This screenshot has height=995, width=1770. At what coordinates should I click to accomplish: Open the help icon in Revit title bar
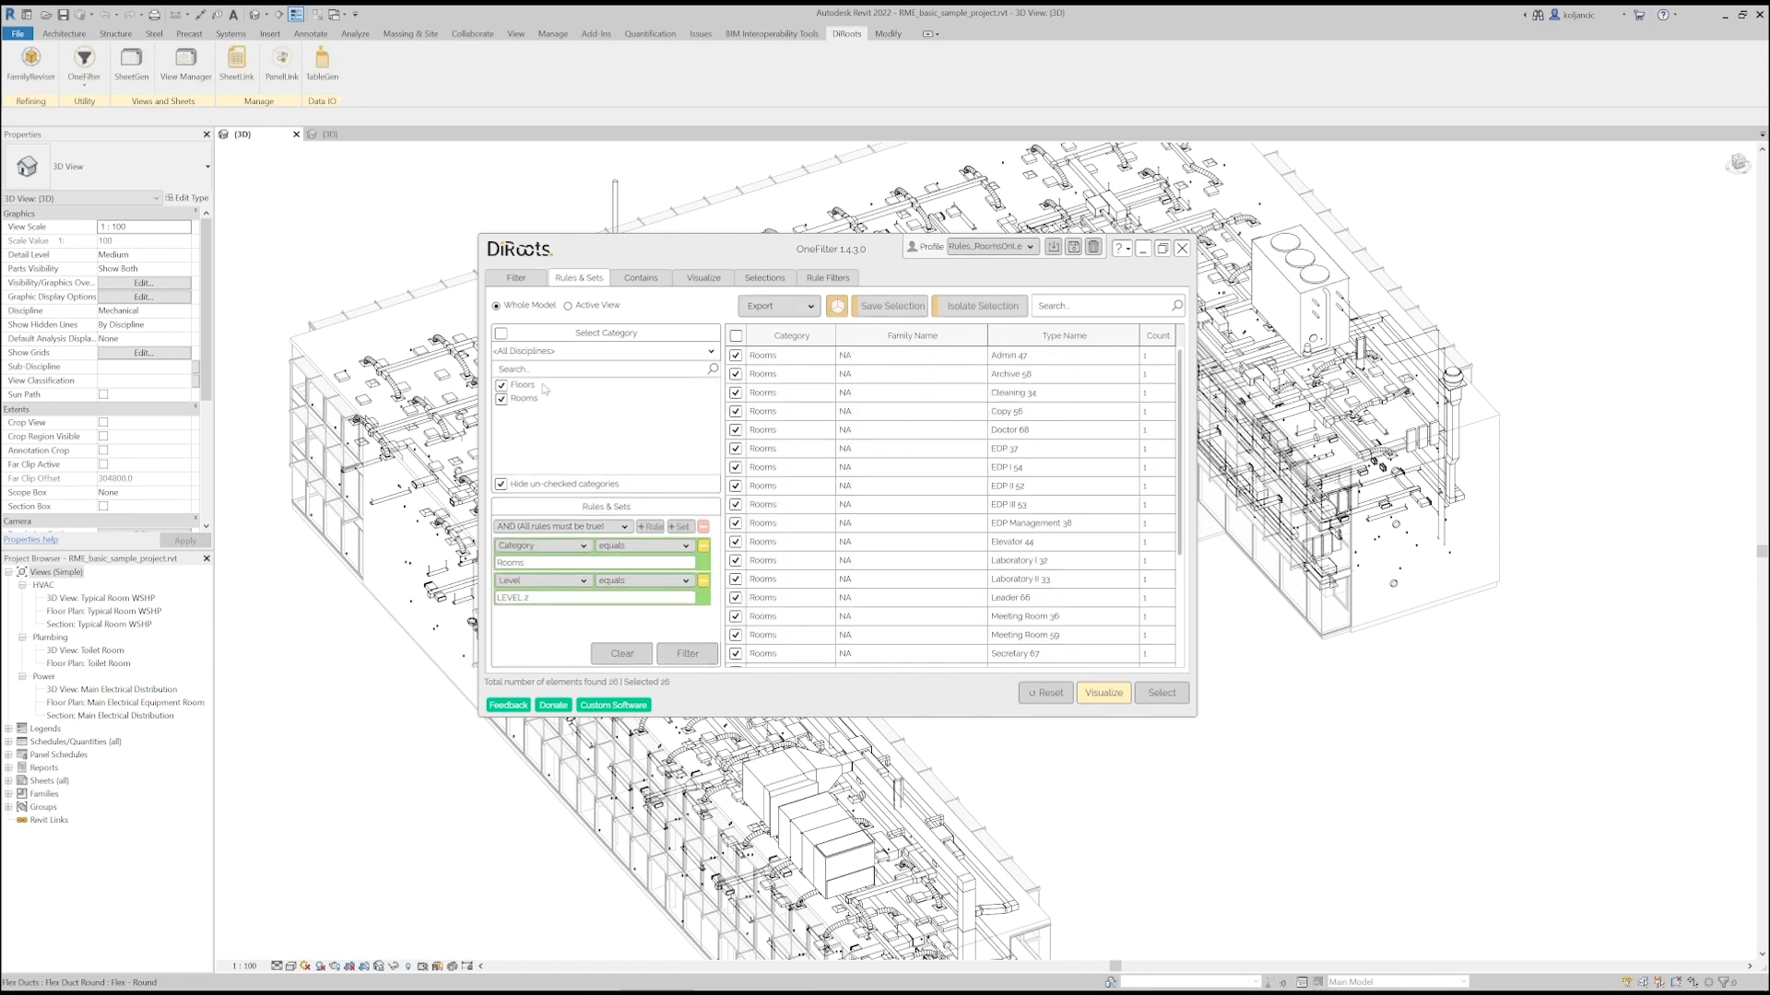(1663, 15)
